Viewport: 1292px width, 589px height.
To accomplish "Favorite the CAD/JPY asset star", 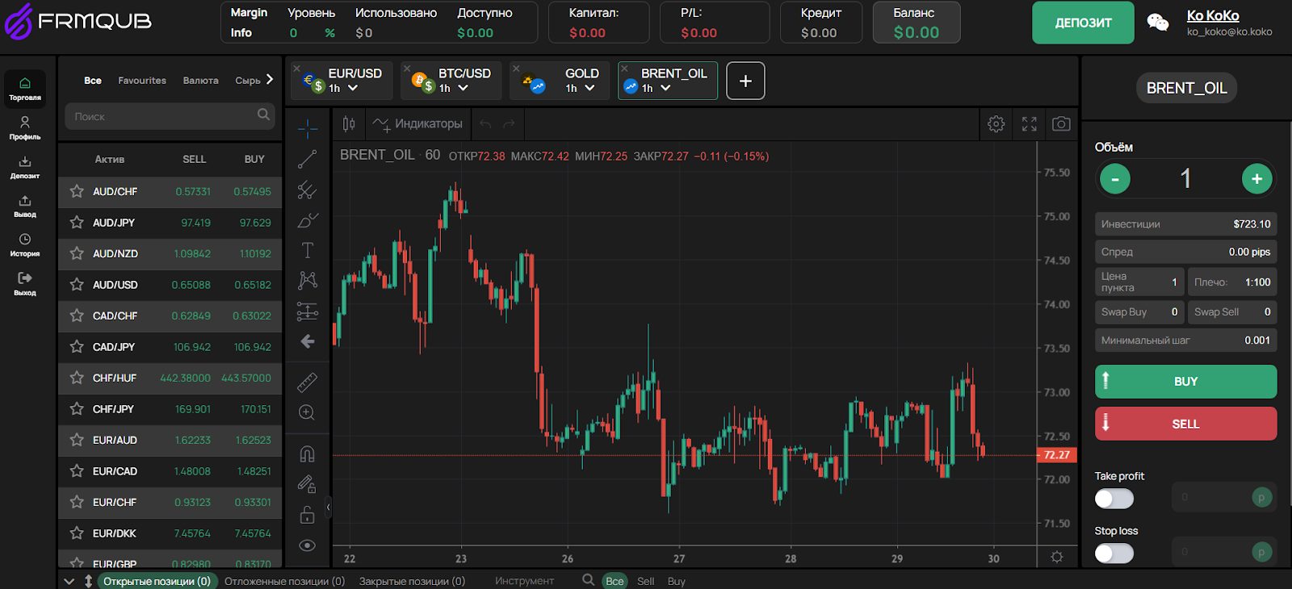I will 77,346.
